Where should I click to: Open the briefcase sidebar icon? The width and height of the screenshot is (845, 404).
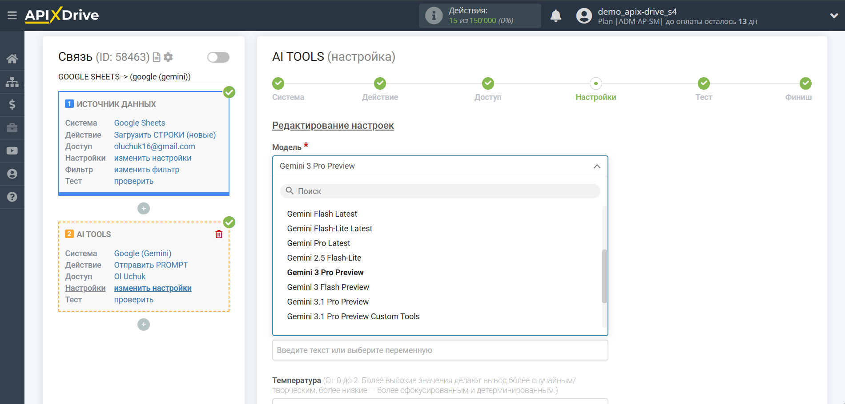pyautogui.click(x=12, y=128)
